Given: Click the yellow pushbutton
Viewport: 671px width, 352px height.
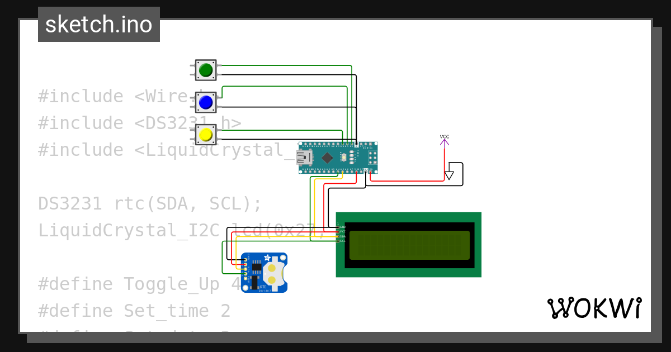Looking at the screenshot, I should (206, 135).
